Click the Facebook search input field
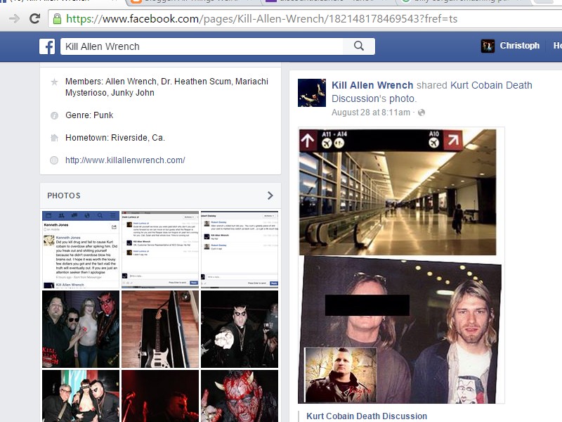 click(x=202, y=46)
